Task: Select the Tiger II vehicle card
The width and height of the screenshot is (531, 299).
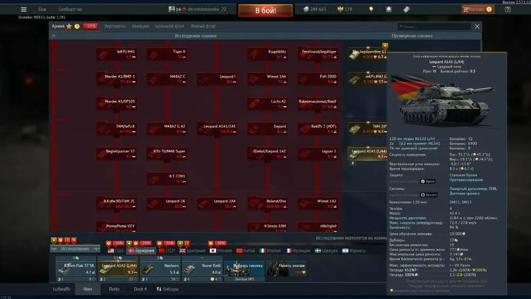Action: coord(167,54)
